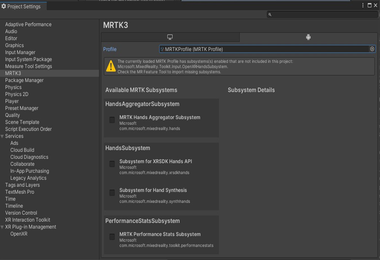
Task: Select Input System Package
Action: (x=28, y=59)
